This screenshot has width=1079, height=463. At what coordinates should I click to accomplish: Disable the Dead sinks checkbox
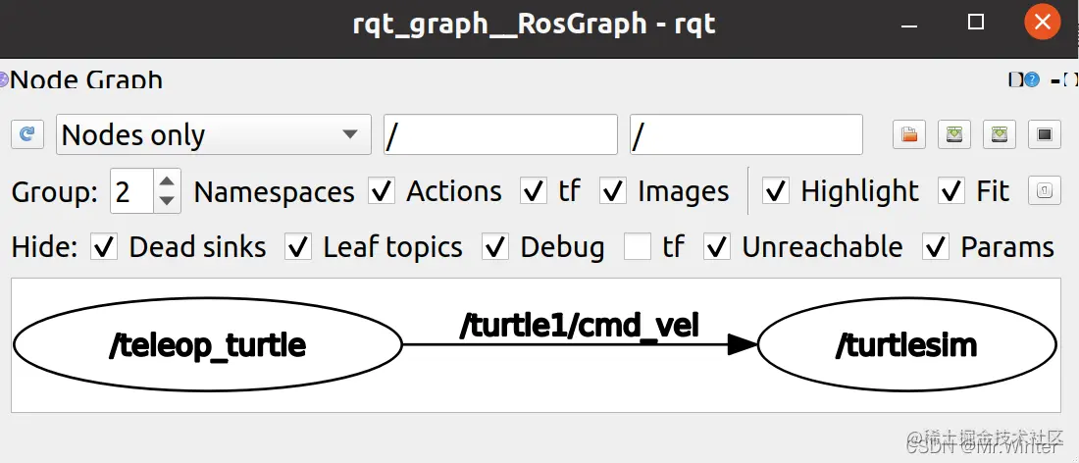coord(104,247)
